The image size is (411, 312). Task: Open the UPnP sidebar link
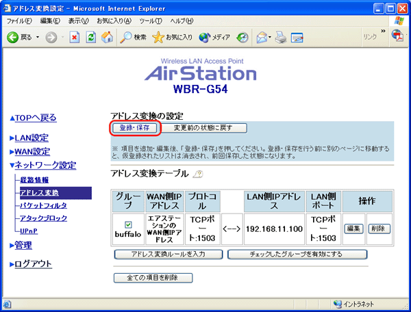(29, 231)
